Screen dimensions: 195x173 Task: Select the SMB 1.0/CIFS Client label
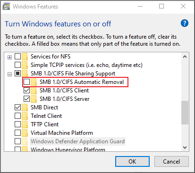tap(64, 91)
